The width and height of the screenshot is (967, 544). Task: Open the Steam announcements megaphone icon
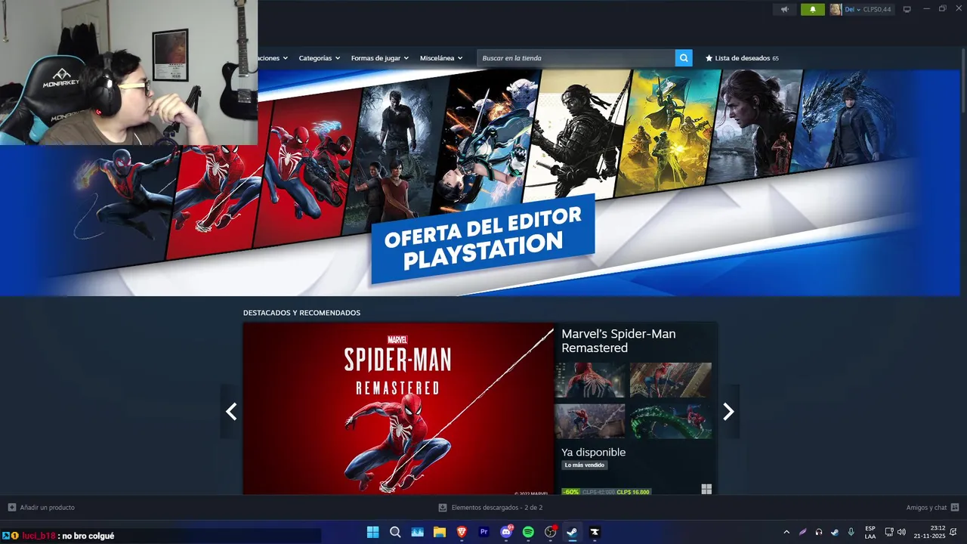pos(784,9)
